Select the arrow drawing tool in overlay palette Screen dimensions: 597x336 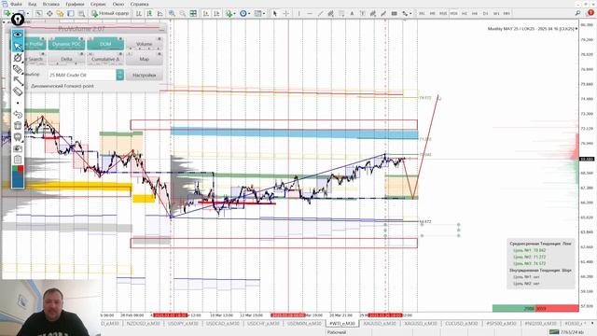(x=18, y=80)
